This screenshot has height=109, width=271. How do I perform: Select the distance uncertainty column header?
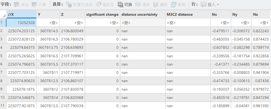pos(142,14)
